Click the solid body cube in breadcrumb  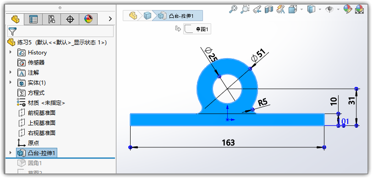(148, 16)
